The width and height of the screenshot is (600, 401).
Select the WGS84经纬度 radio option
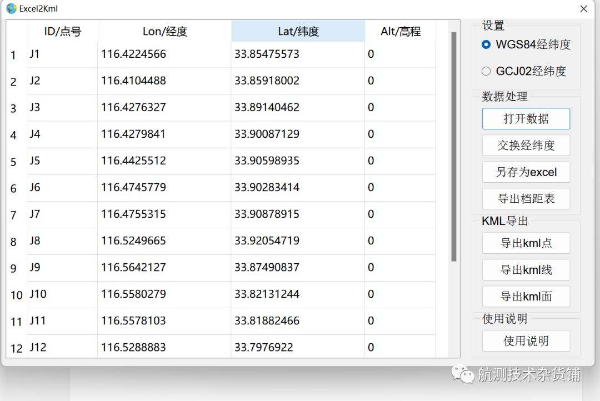487,44
